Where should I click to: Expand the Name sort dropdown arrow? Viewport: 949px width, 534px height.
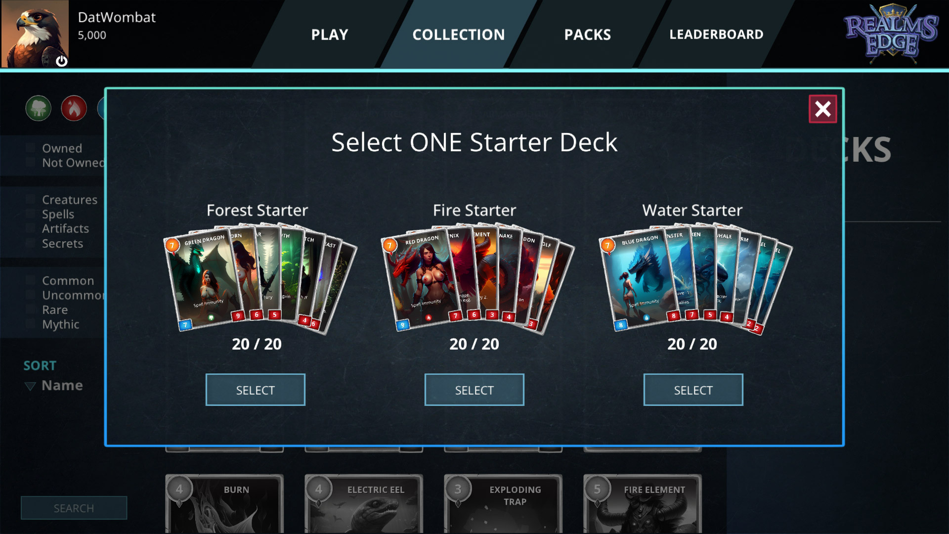click(30, 386)
